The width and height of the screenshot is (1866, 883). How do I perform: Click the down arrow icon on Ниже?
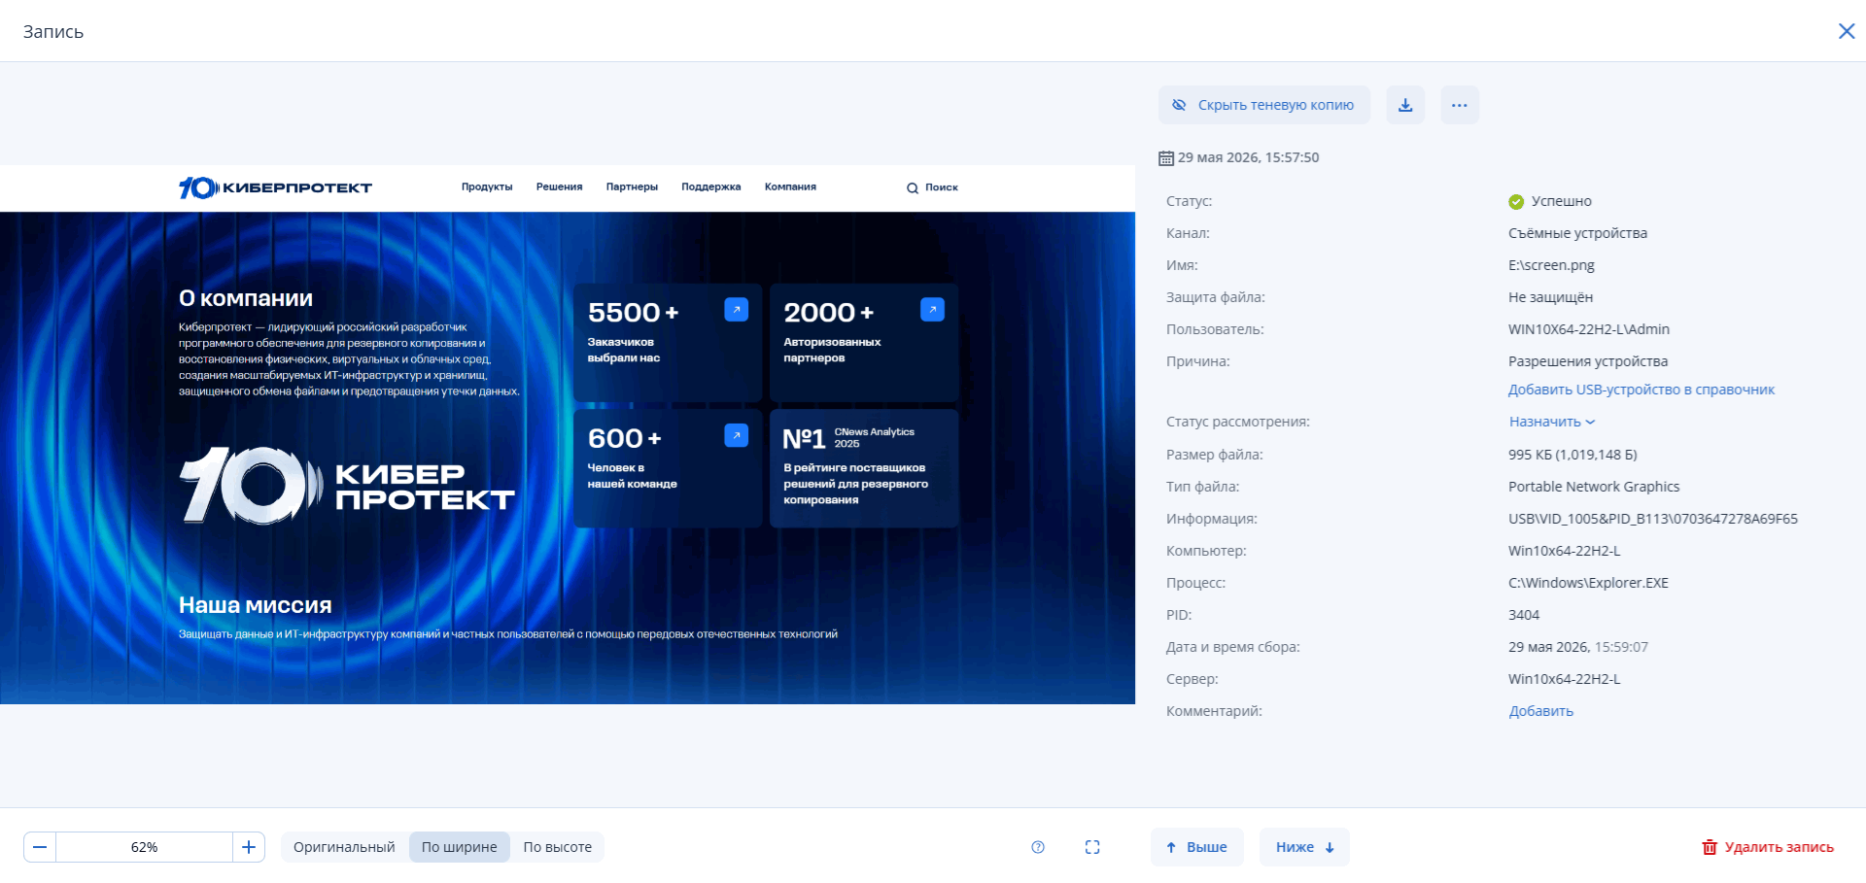point(1330,847)
